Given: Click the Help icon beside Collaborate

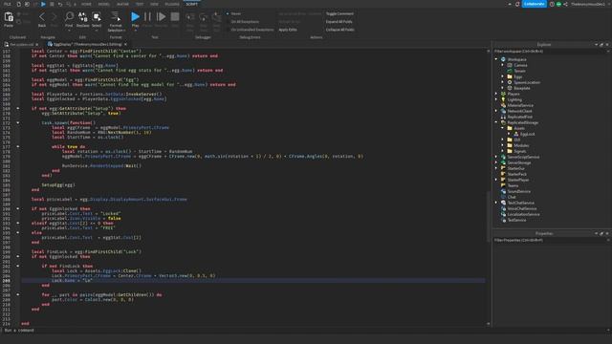Looking at the screenshot, I should tap(552, 4).
